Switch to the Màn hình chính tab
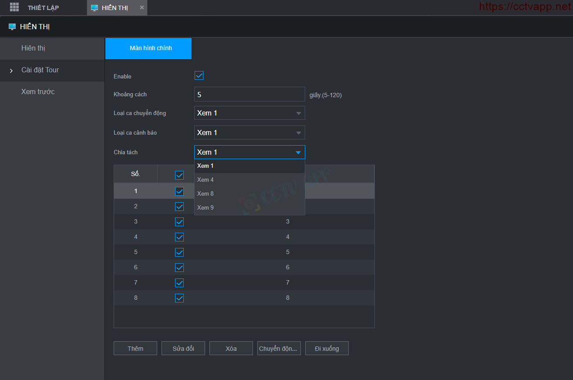573x380 pixels. 148,48
